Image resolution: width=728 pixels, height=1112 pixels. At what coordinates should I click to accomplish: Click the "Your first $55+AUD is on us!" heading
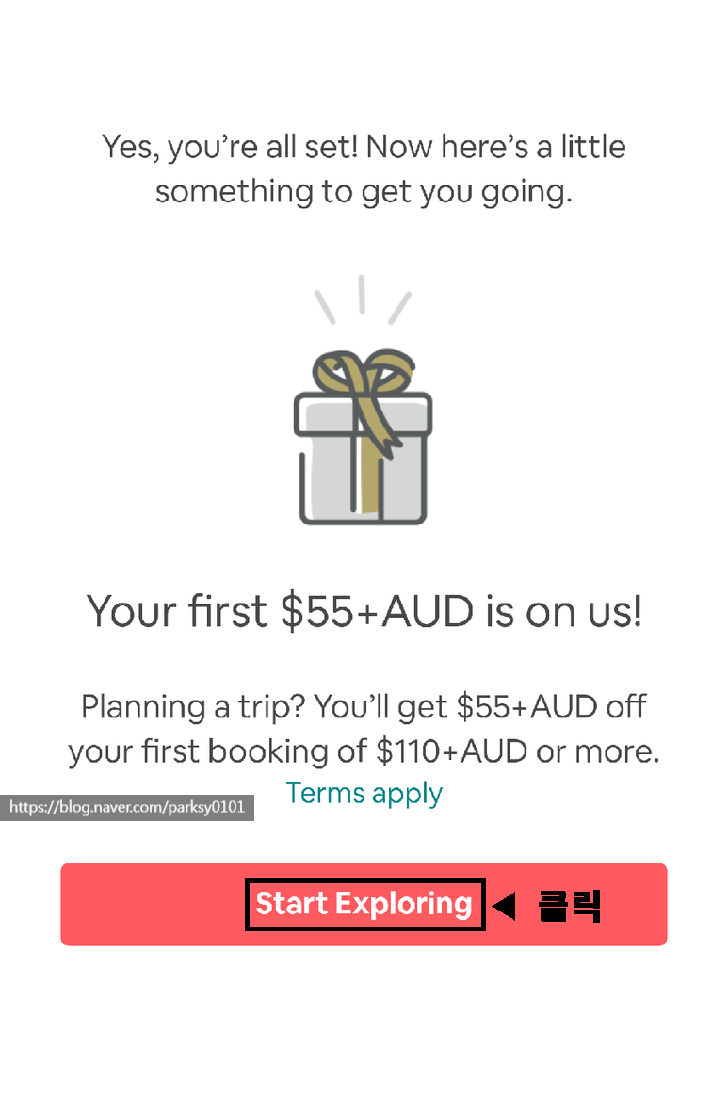pos(364,611)
